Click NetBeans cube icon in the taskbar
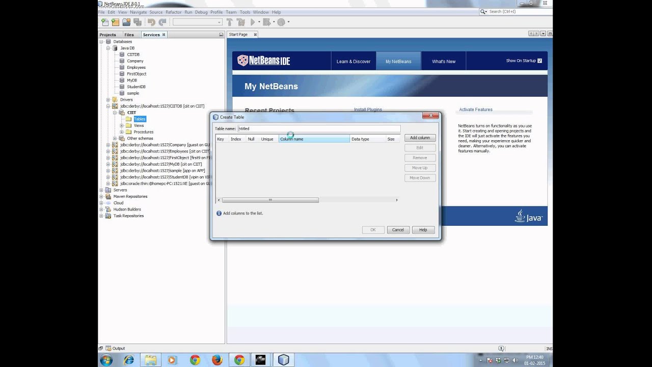The image size is (652, 367). (x=283, y=360)
